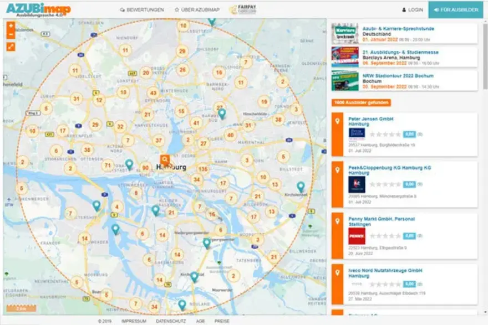488x325 pixels.
Task: Select the teal pin at Kleiner Grasbrook
Action: tap(155, 210)
